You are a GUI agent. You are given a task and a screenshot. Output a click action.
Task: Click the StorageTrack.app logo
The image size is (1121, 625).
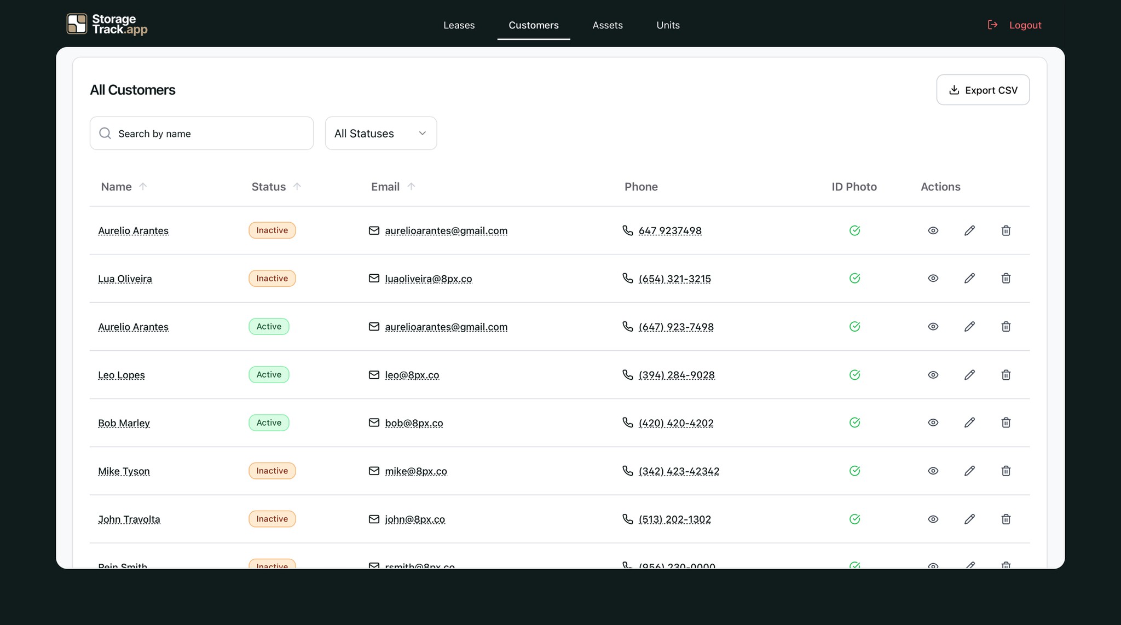107,25
